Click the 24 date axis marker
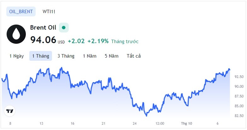Screen dimensions: 247x130 point(135,123)
